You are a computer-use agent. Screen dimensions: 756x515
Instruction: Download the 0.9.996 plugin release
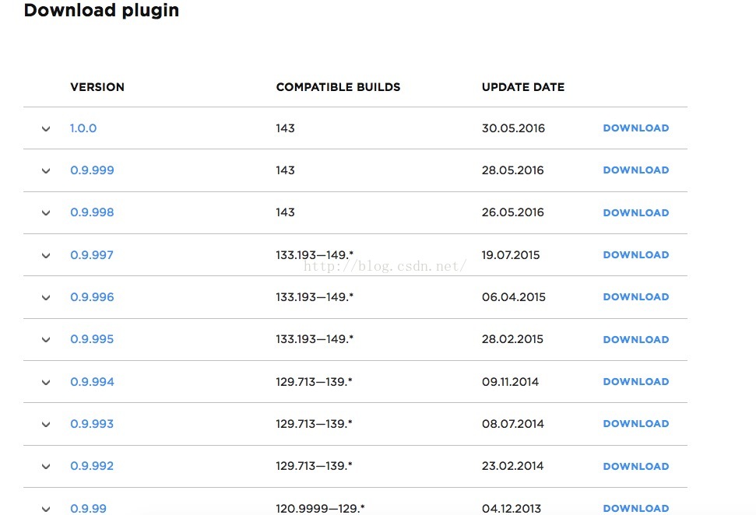[x=635, y=297]
